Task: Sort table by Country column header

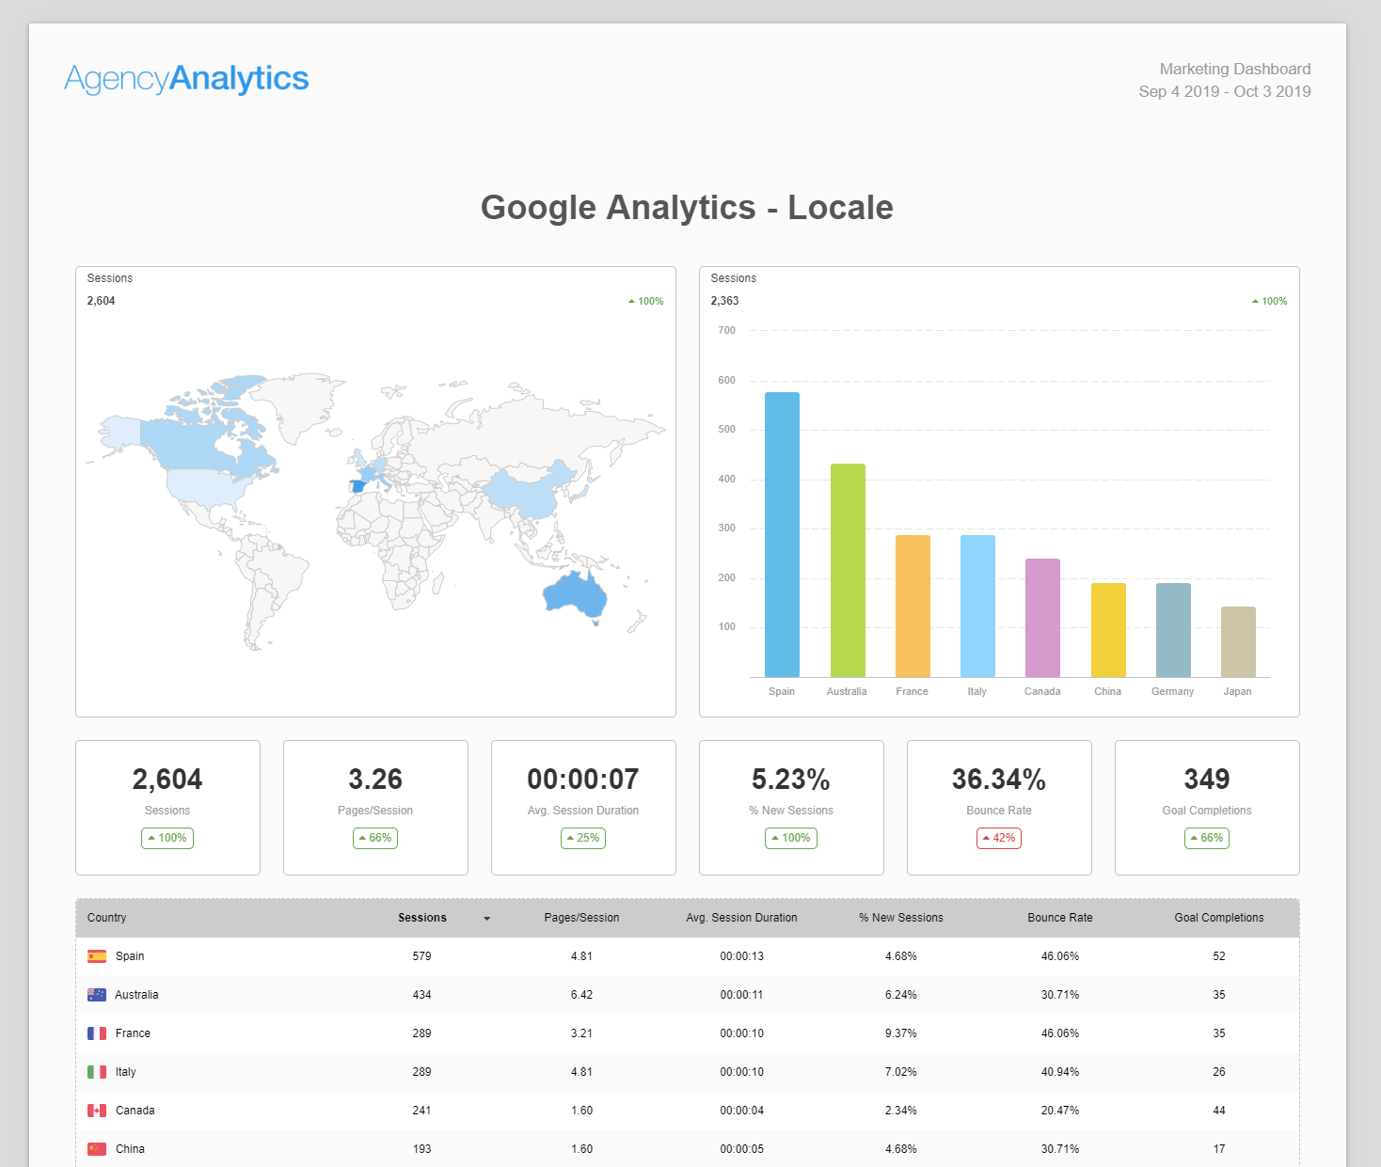Action: [x=106, y=918]
